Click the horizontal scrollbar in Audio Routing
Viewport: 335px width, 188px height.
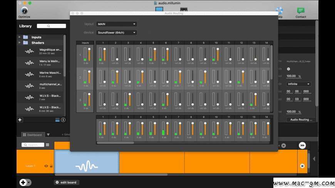[116, 143]
